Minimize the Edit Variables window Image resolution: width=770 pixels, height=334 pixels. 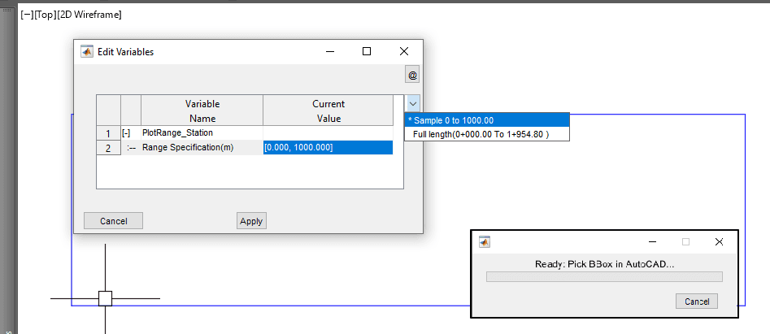[329, 51]
